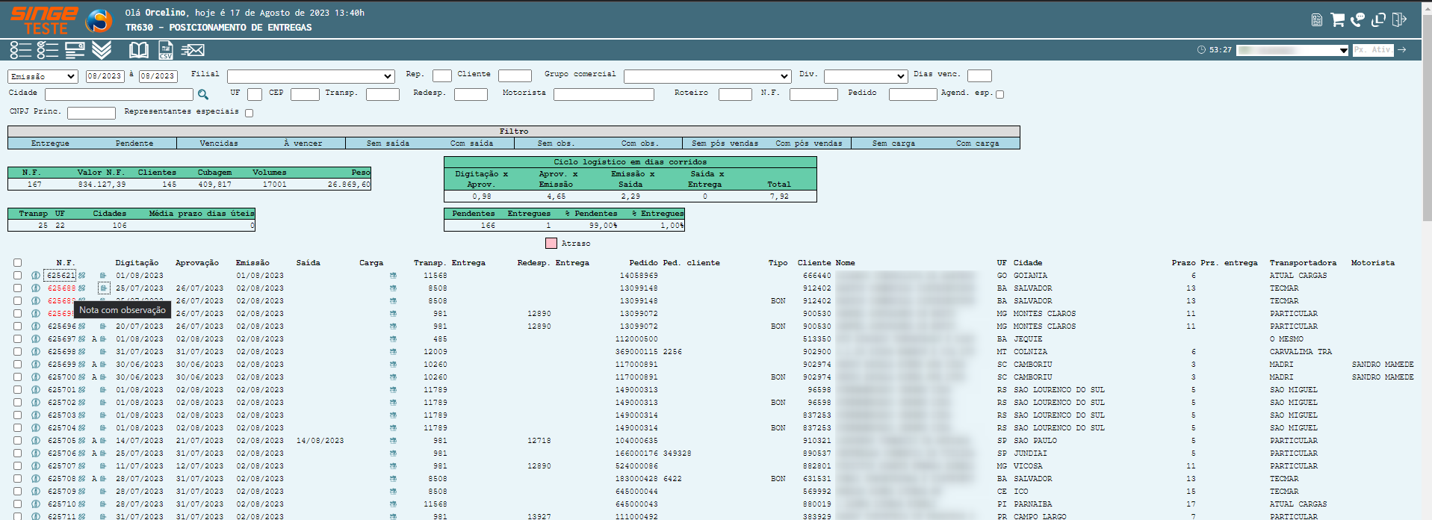The width and height of the screenshot is (1432, 520).
Task: Enable the Agend. esp. checkbox
Action: point(1000,94)
